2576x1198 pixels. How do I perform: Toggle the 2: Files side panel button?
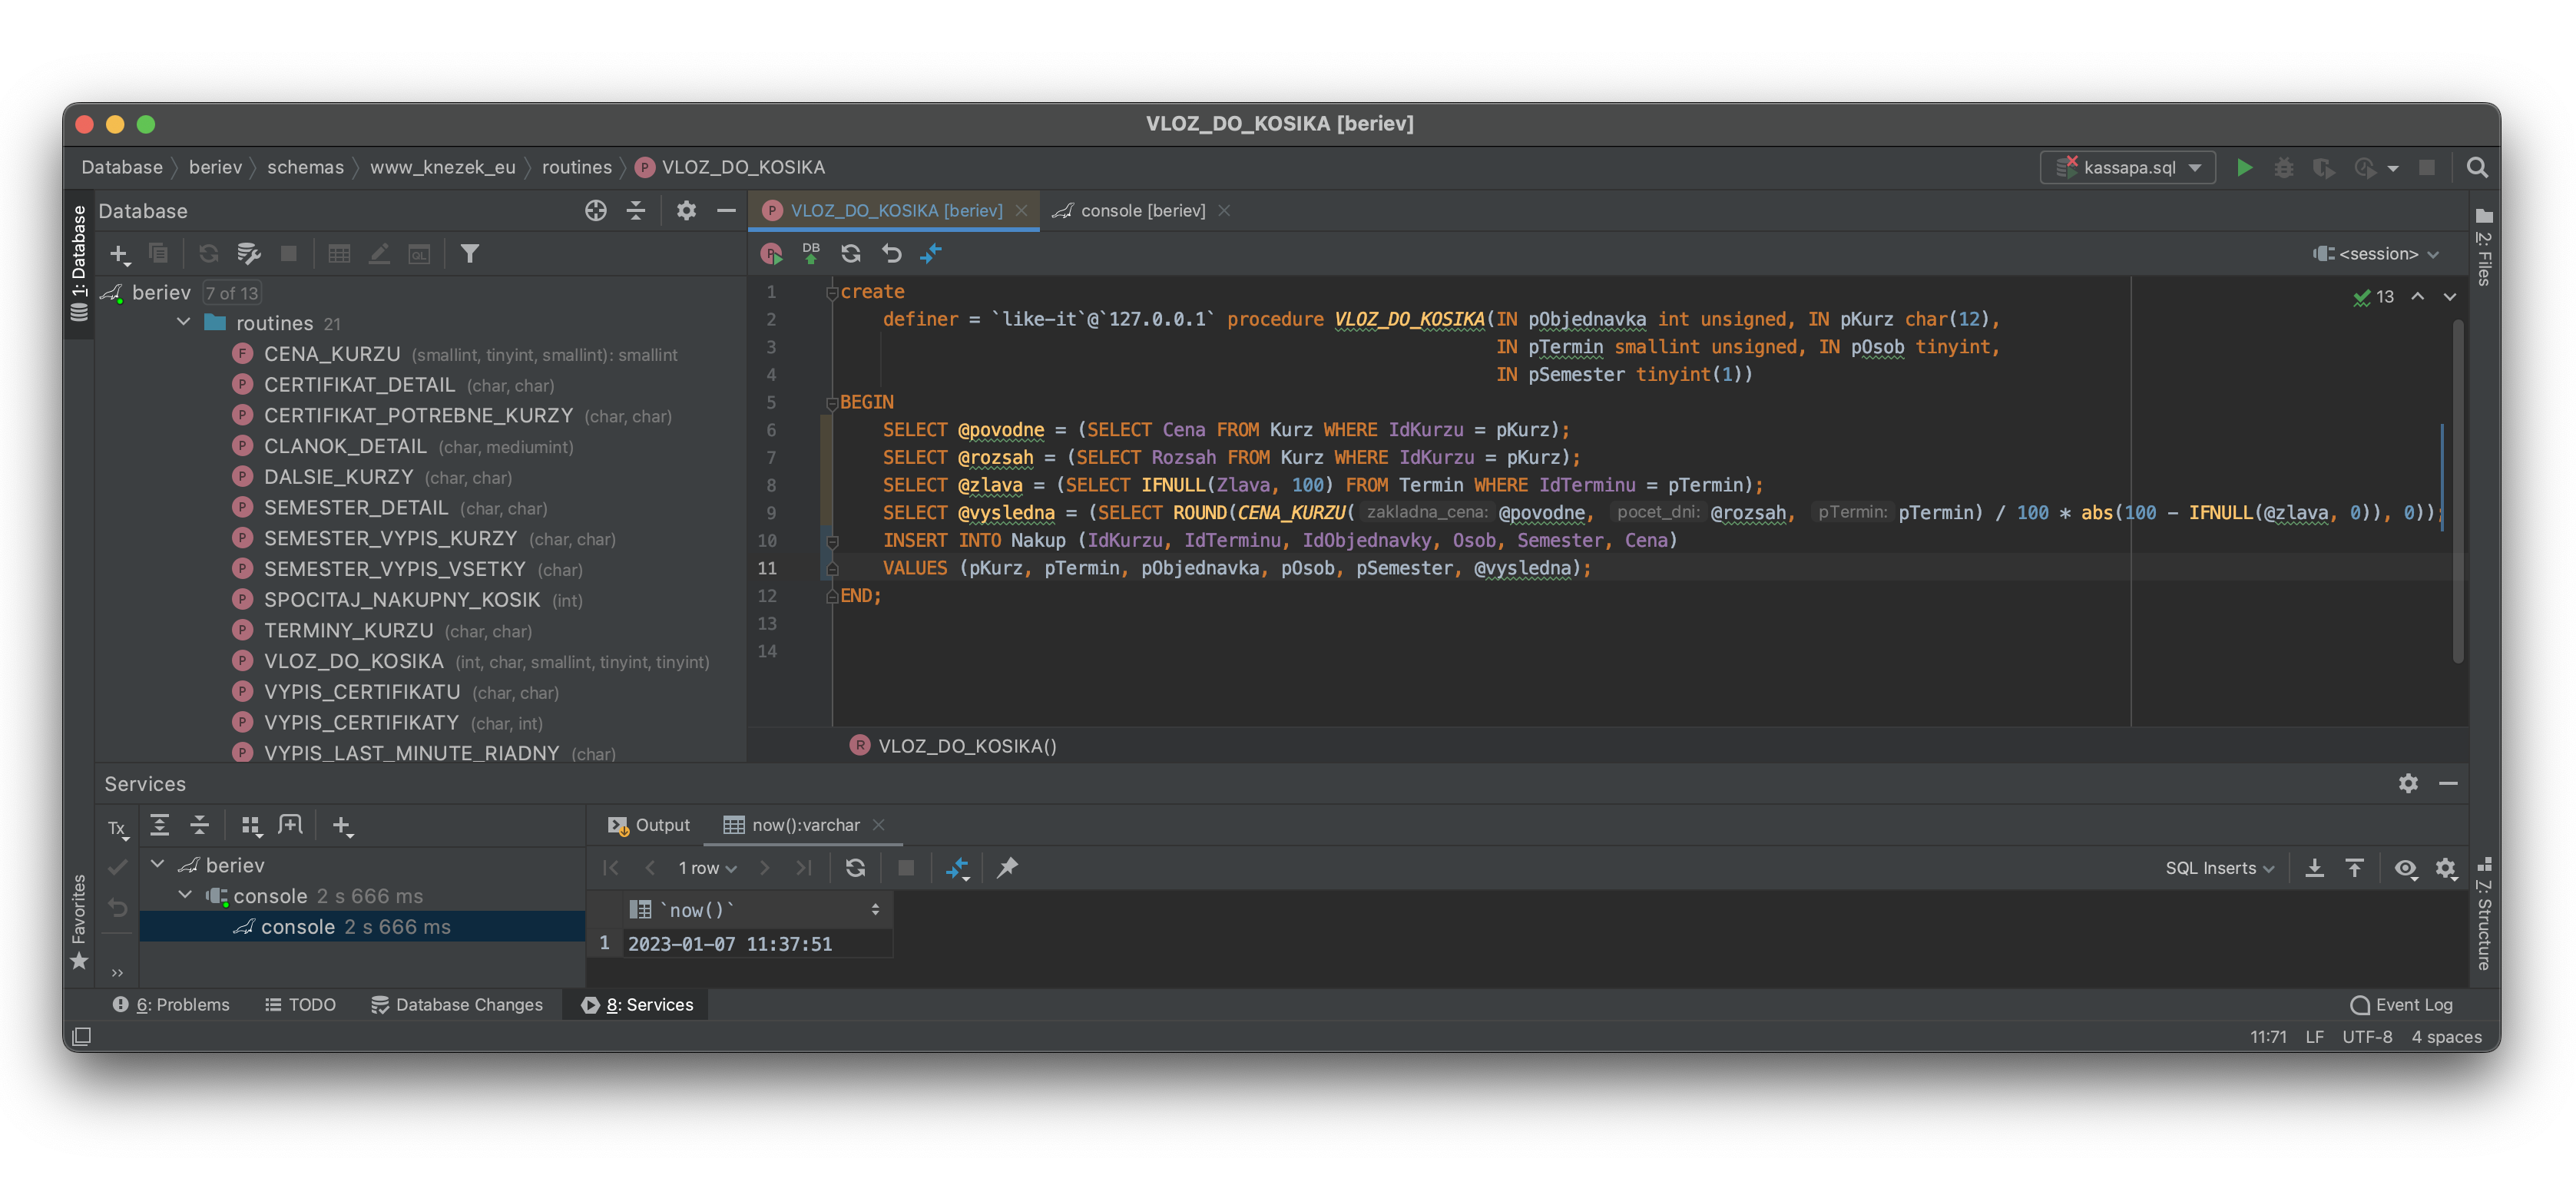click(x=2484, y=246)
